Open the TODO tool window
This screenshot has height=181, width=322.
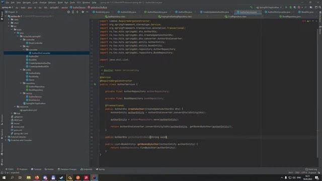(10, 169)
